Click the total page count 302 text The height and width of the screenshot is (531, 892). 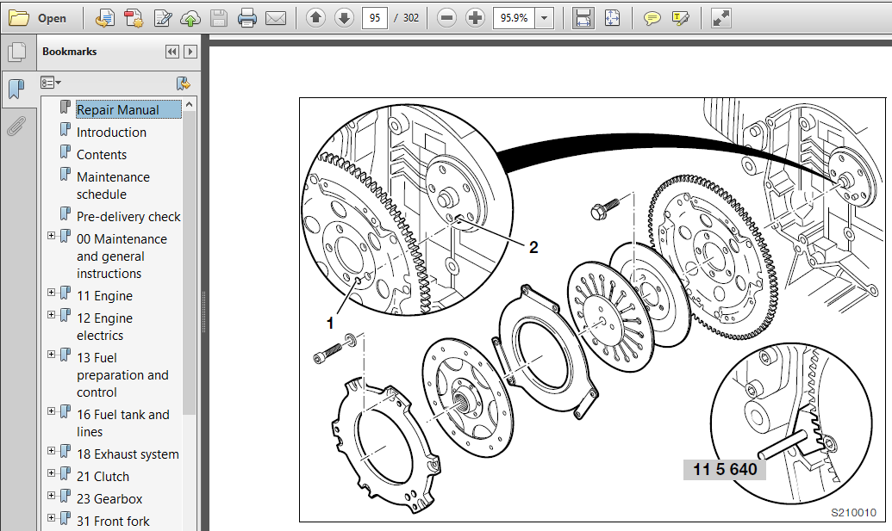click(411, 18)
